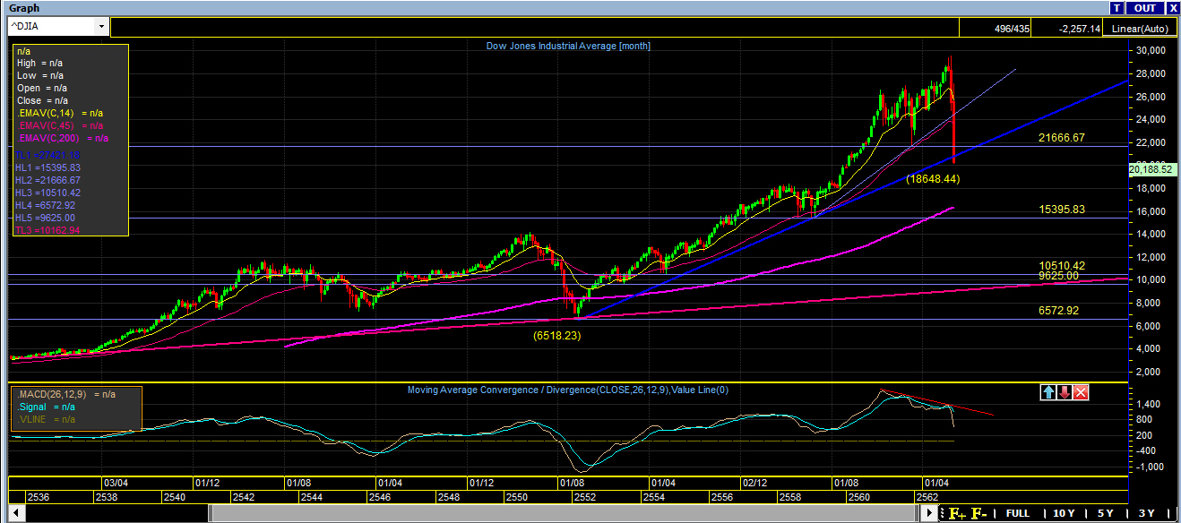This screenshot has height=523, width=1181.
Task: Click the .Signal legend entry
Action: tap(46, 407)
